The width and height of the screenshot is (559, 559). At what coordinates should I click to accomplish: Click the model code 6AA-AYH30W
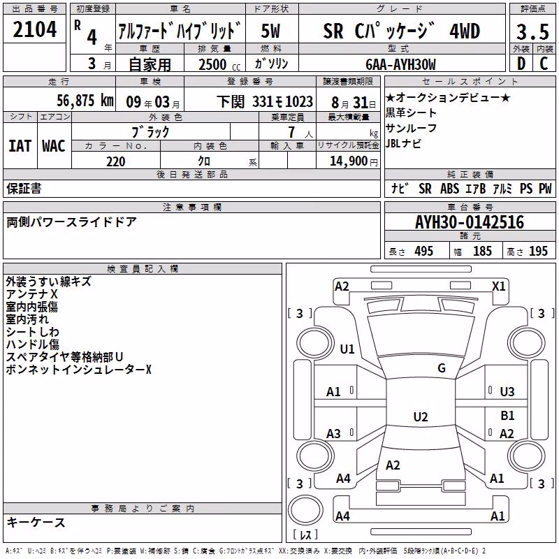coord(400,64)
